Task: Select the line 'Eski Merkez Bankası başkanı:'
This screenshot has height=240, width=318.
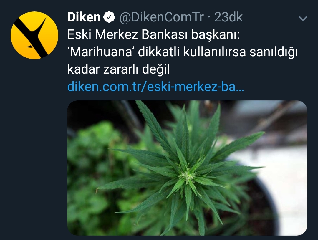Action: pos(153,34)
